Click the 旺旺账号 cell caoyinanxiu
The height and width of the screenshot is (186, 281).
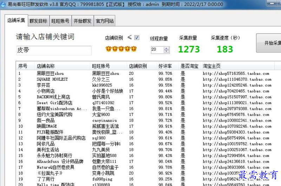[x=104, y=121]
